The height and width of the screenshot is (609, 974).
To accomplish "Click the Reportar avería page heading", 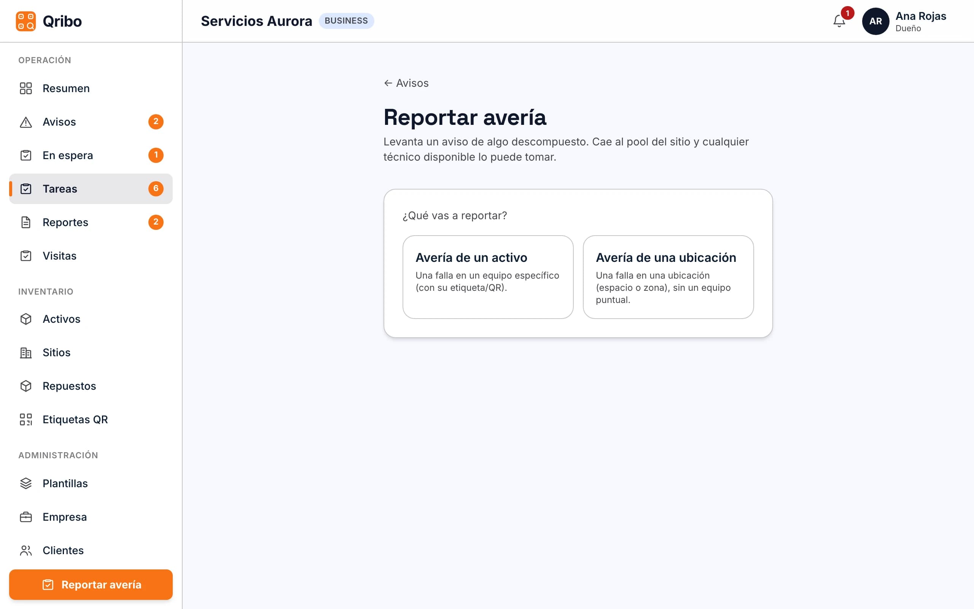I will tap(465, 117).
